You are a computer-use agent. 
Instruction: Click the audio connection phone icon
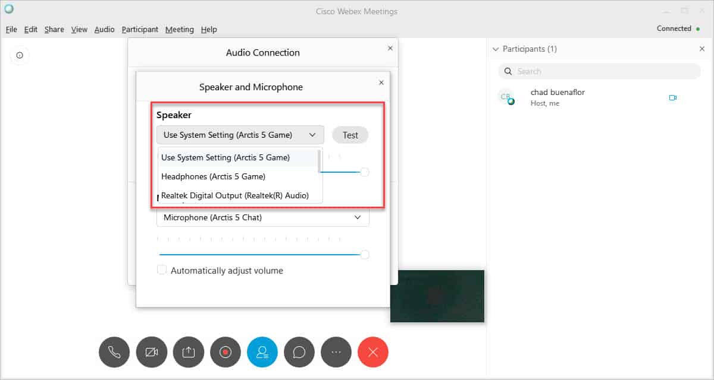pyautogui.click(x=114, y=352)
